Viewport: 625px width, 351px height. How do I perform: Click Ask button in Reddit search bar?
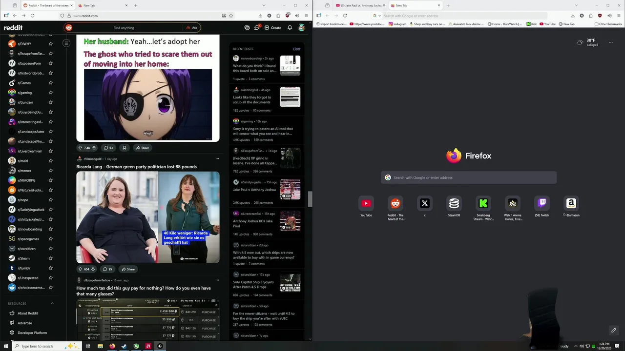tap(192, 28)
